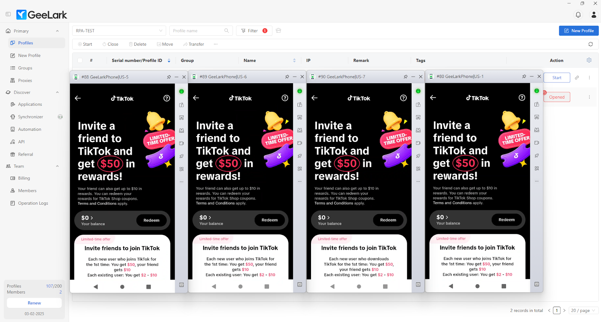Check the select-all checkbox in table header
The width and height of the screenshot is (601, 322).
click(80, 60)
